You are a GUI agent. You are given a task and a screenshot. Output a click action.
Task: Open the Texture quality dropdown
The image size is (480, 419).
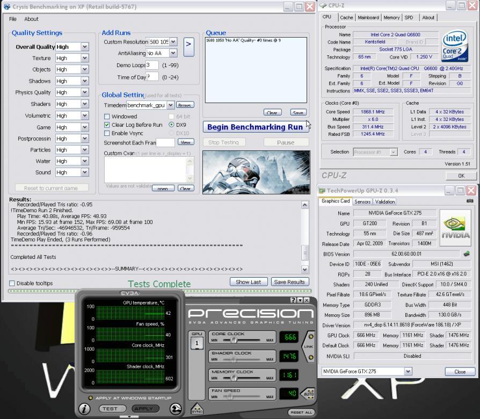[x=85, y=58]
